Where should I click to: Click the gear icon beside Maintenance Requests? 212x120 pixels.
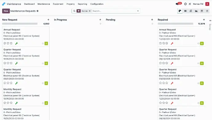click(x=37, y=11)
